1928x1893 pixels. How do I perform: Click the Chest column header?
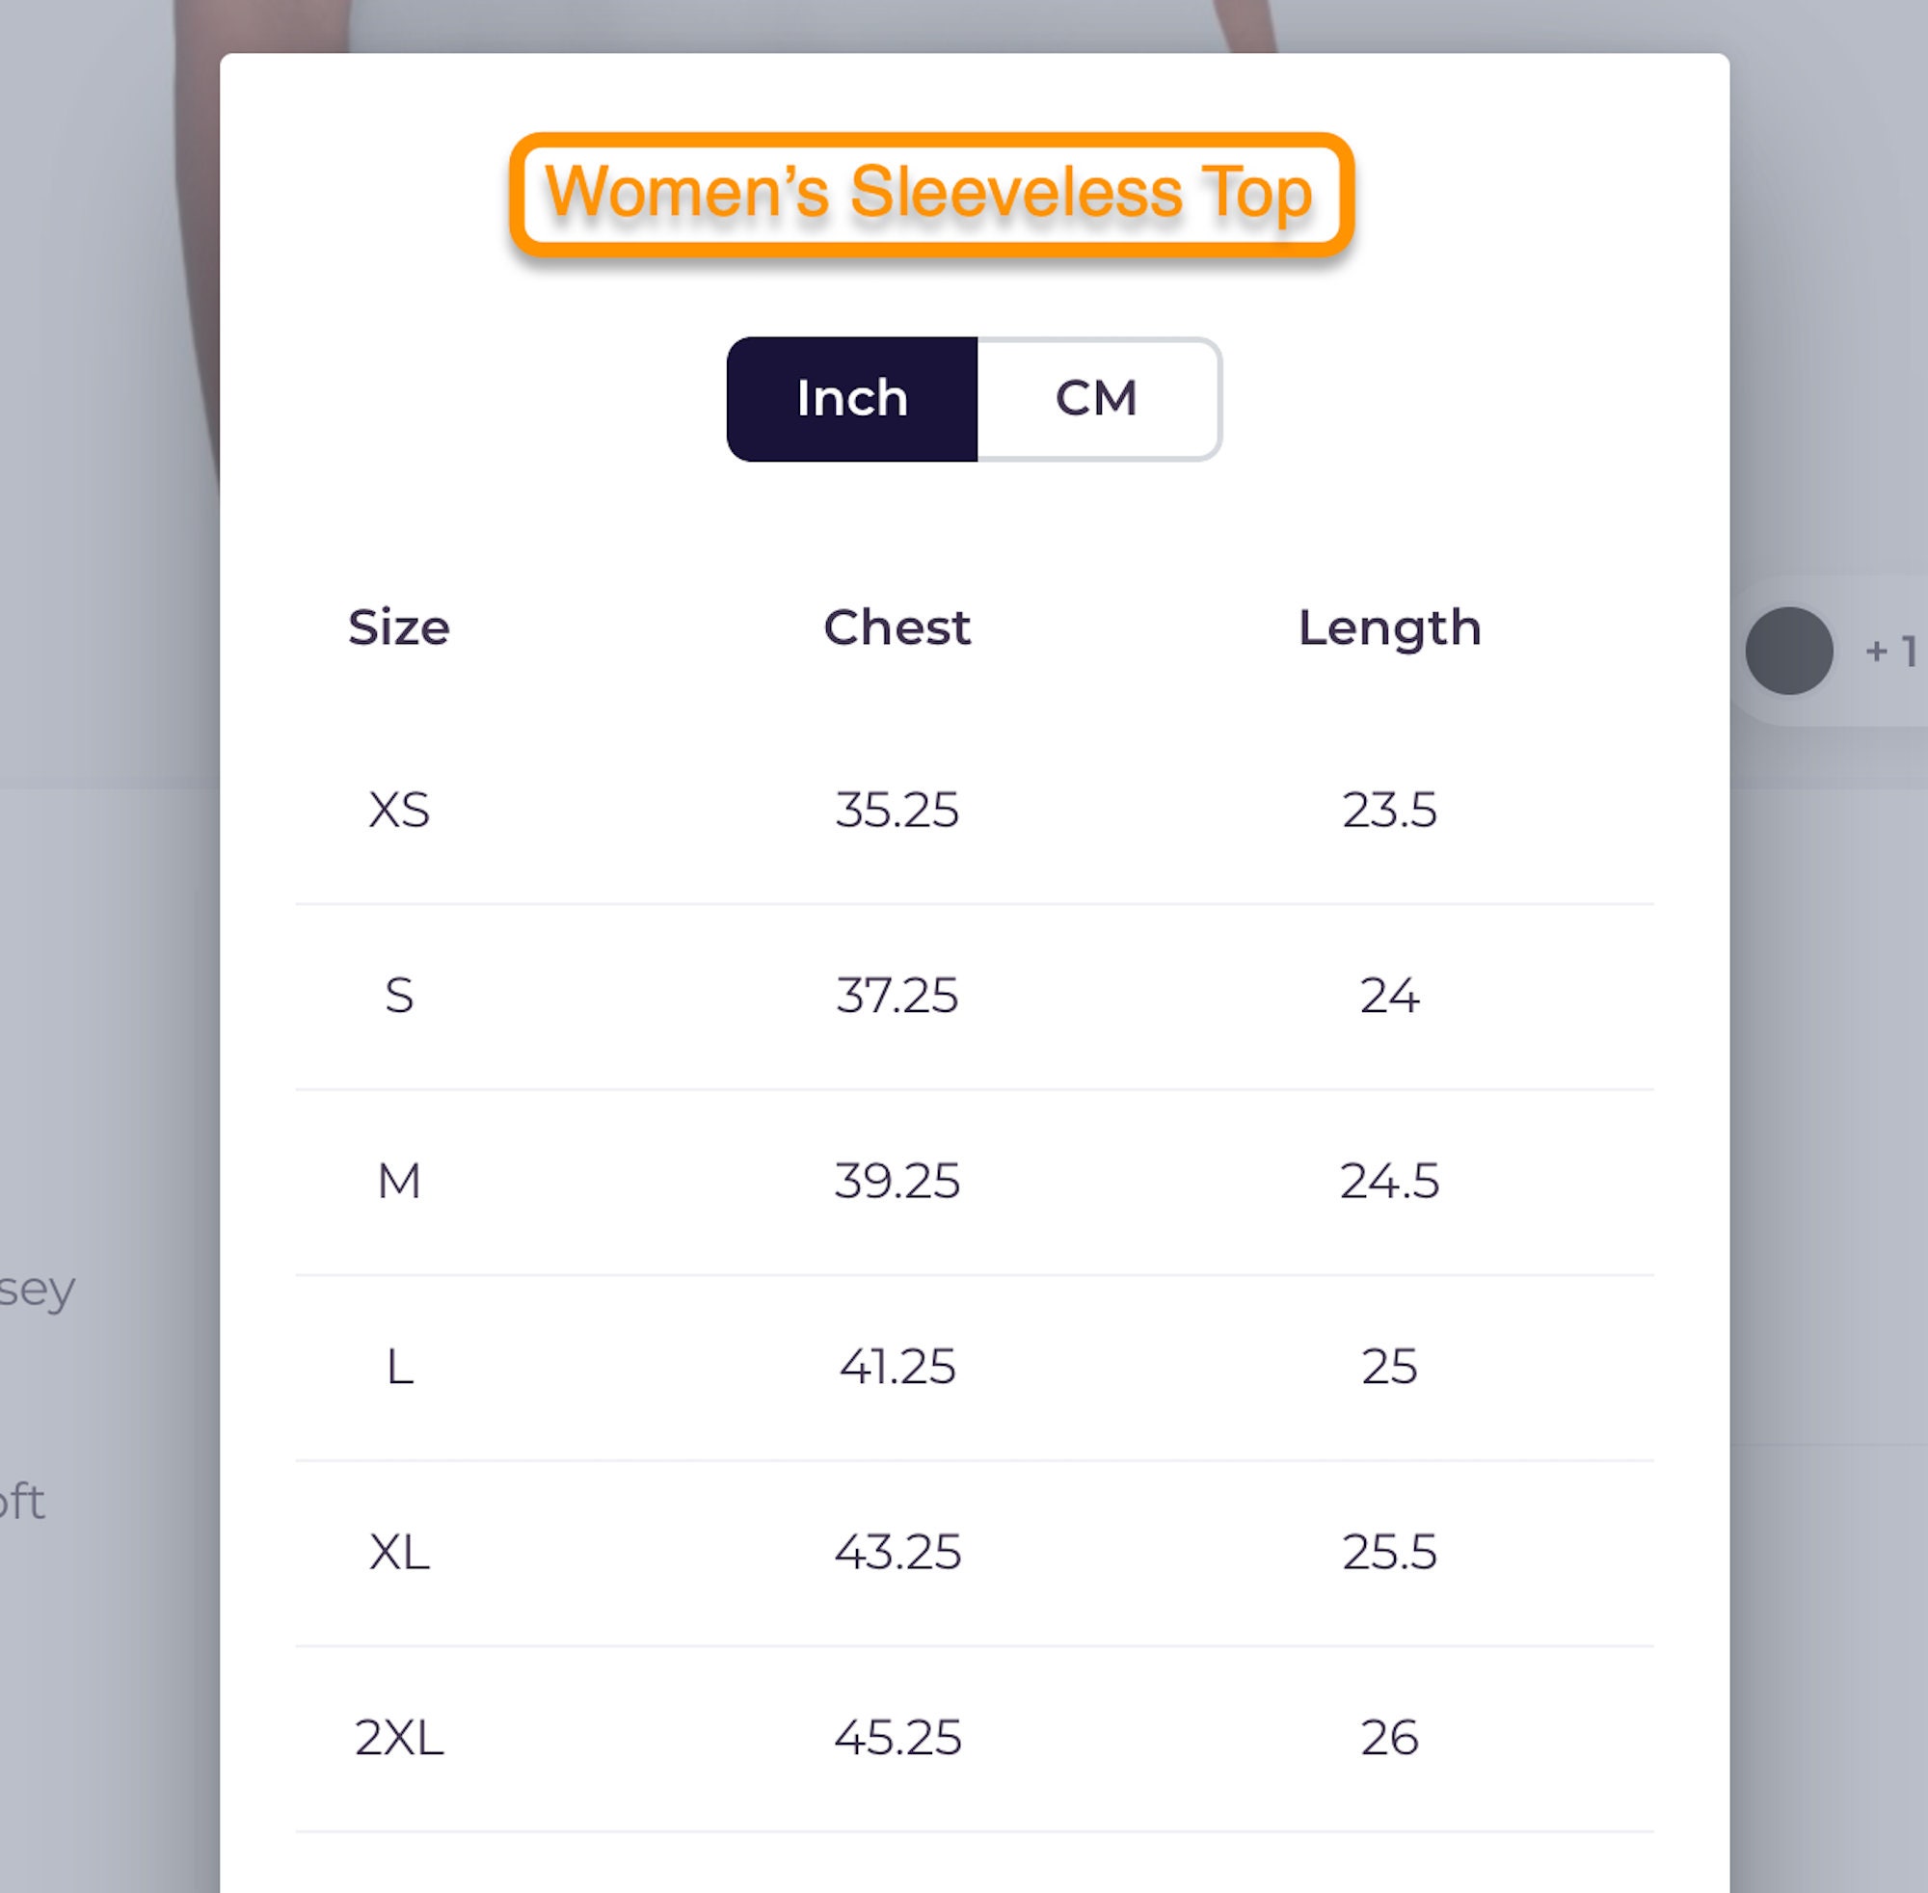[x=897, y=627]
